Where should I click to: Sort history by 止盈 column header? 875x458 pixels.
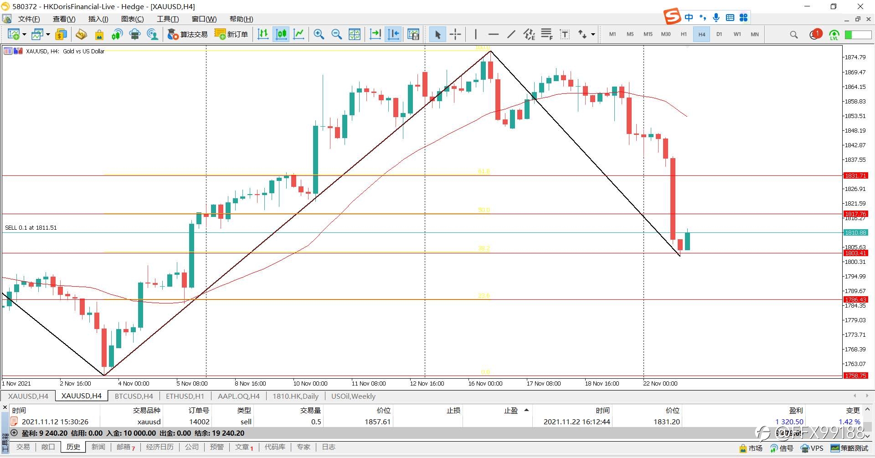click(x=510, y=410)
